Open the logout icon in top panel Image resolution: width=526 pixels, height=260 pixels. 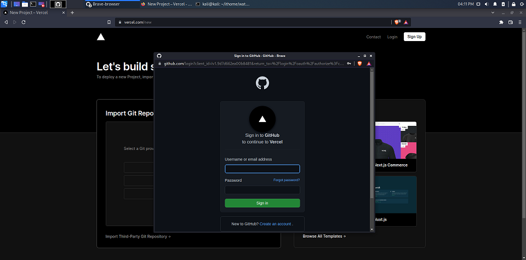(522, 4)
